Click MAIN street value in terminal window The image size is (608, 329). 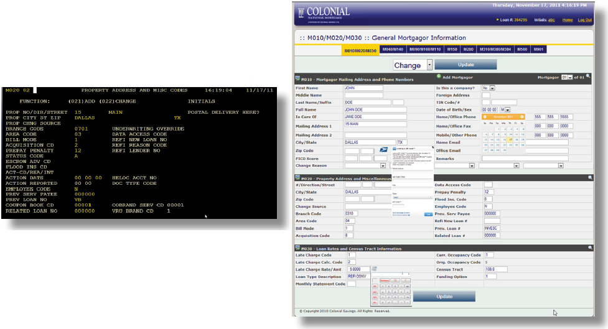[x=116, y=112]
